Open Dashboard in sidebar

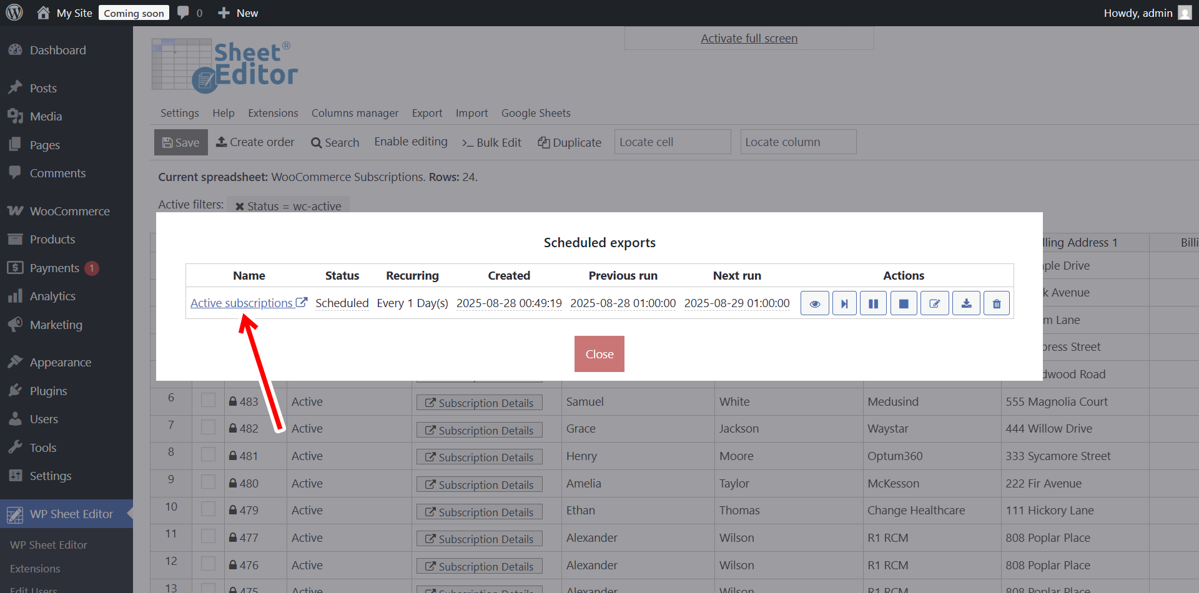pos(57,50)
